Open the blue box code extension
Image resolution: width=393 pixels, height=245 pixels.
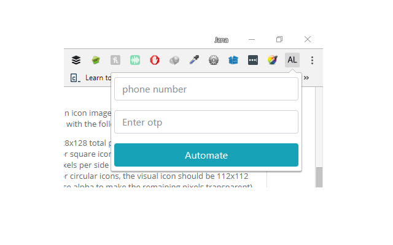click(x=233, y=60)
